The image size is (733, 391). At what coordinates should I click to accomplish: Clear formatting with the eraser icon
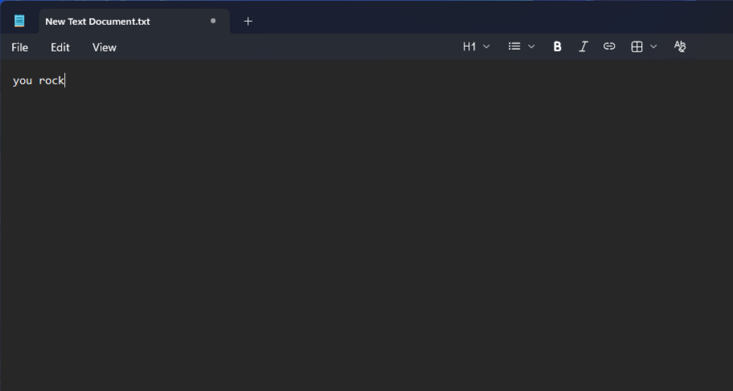click(x=680, y=47)
